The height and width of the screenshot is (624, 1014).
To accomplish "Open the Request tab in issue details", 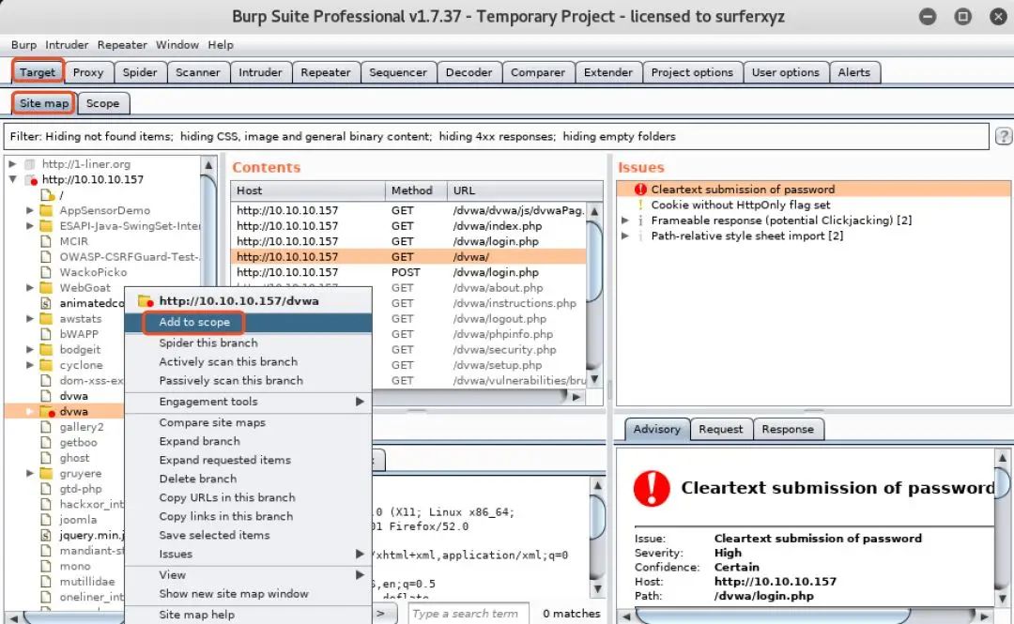I will pyautogui.click(x=720, y=430).
